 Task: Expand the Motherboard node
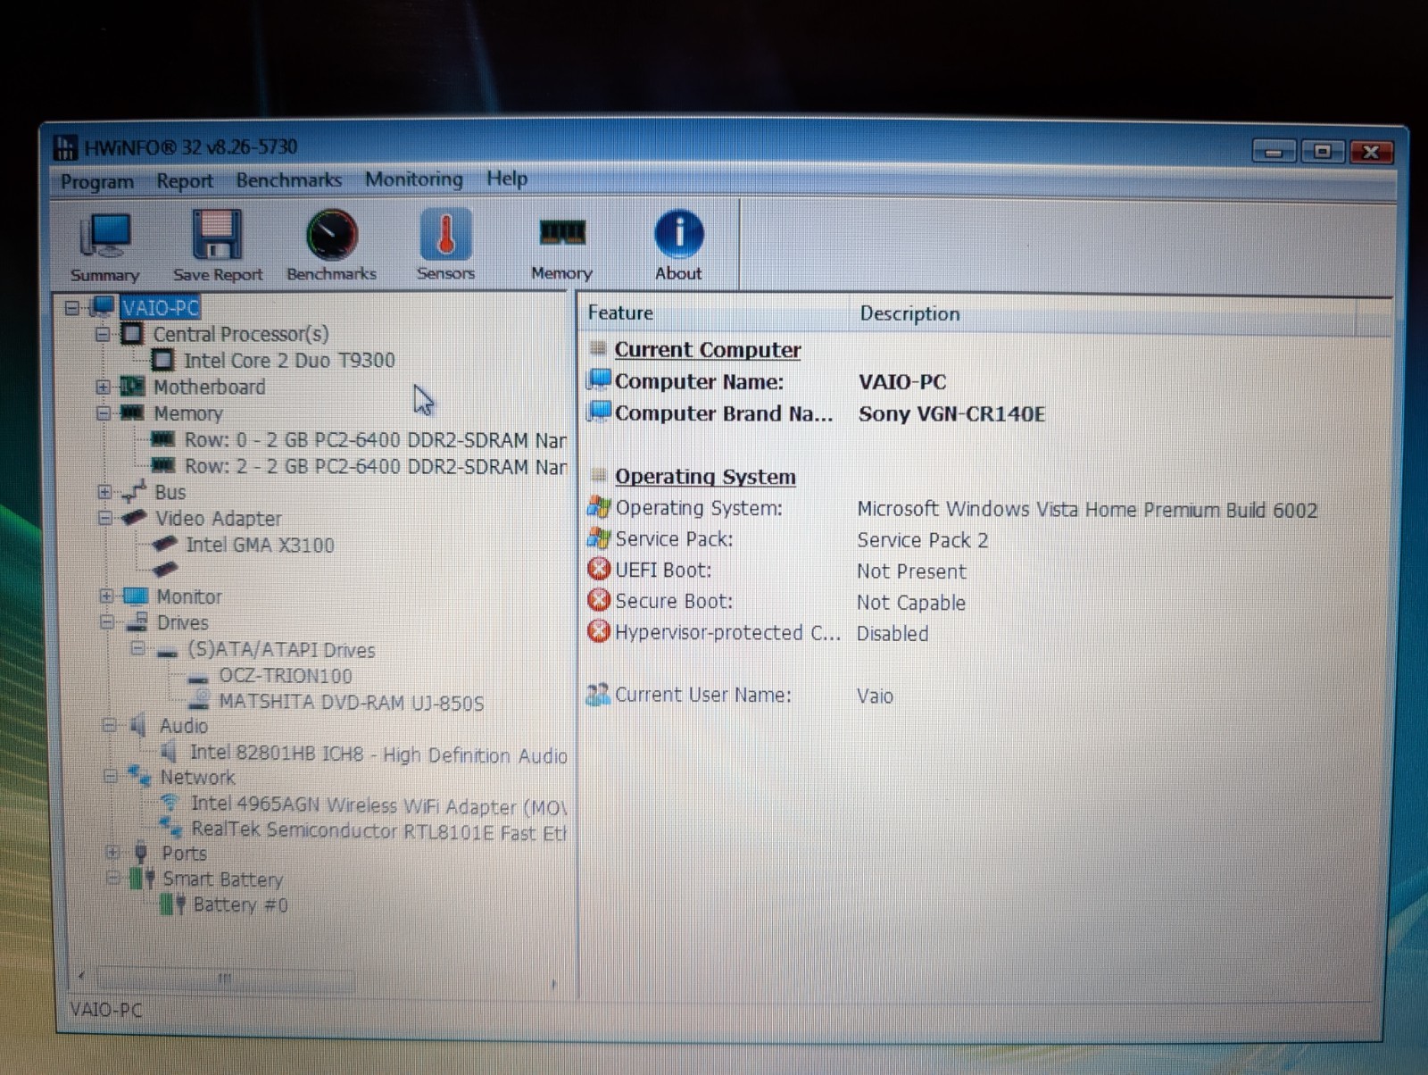point(103,387)
